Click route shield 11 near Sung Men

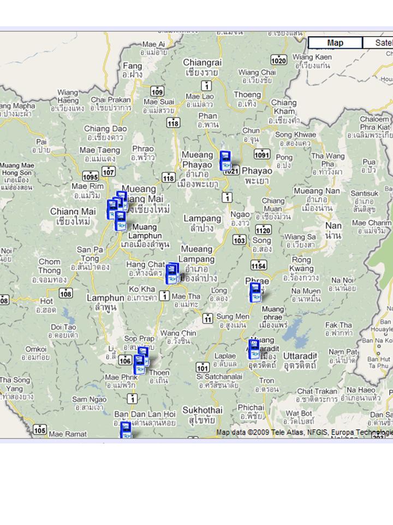207,318
